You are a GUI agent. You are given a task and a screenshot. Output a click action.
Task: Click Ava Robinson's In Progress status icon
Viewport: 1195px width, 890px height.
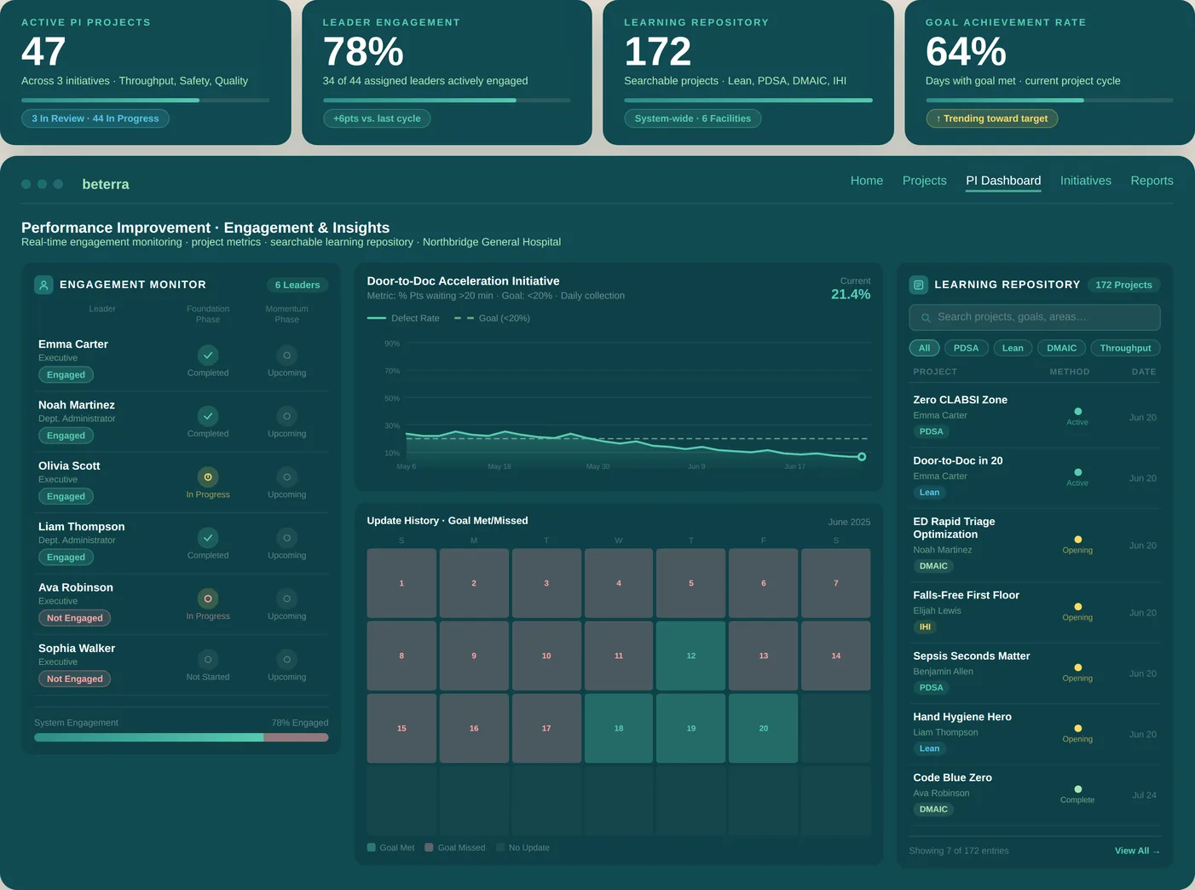208,598
